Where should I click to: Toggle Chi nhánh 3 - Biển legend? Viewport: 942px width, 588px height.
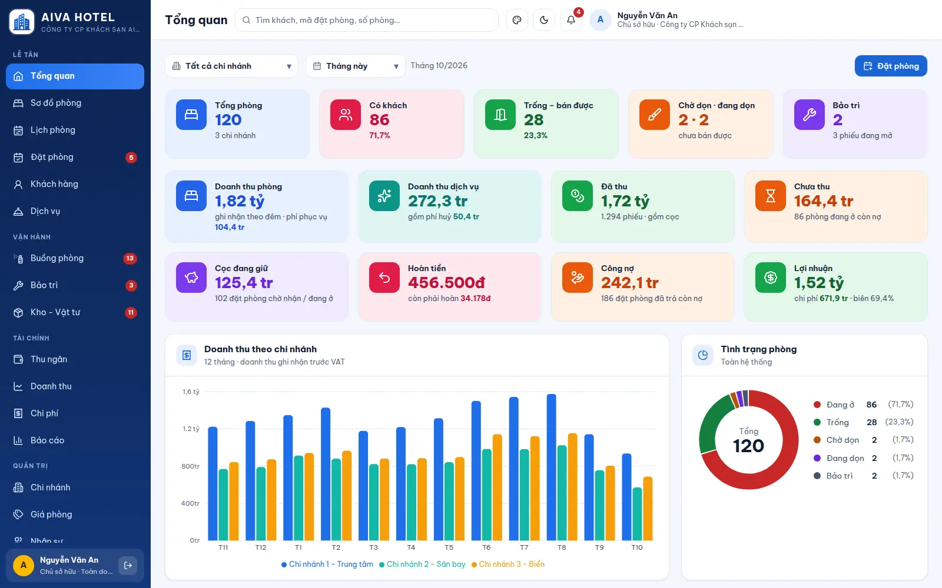tap(508, 564)
